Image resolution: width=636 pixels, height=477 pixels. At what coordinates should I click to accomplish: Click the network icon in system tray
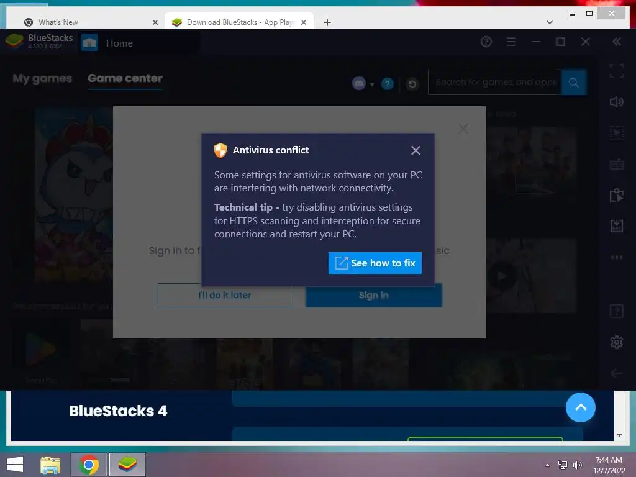tap(563, 465)
